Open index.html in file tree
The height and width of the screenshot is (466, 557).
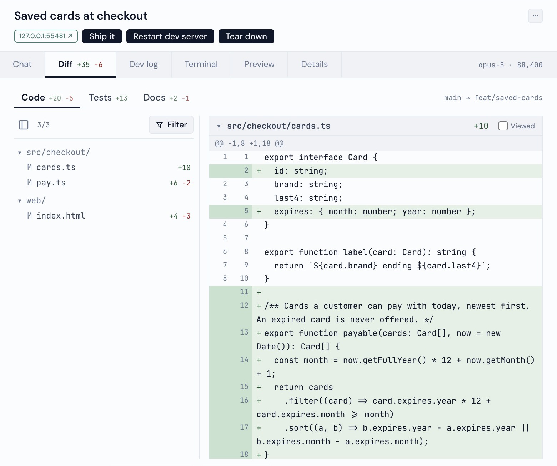pyautogui.click(x=104, y=216)
